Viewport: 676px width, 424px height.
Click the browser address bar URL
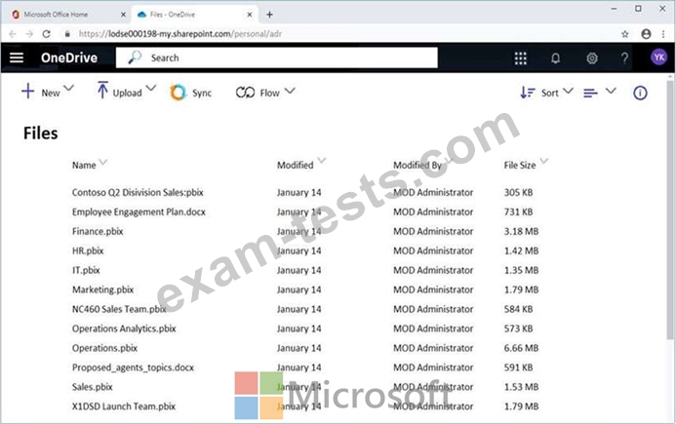pos(179,34)
